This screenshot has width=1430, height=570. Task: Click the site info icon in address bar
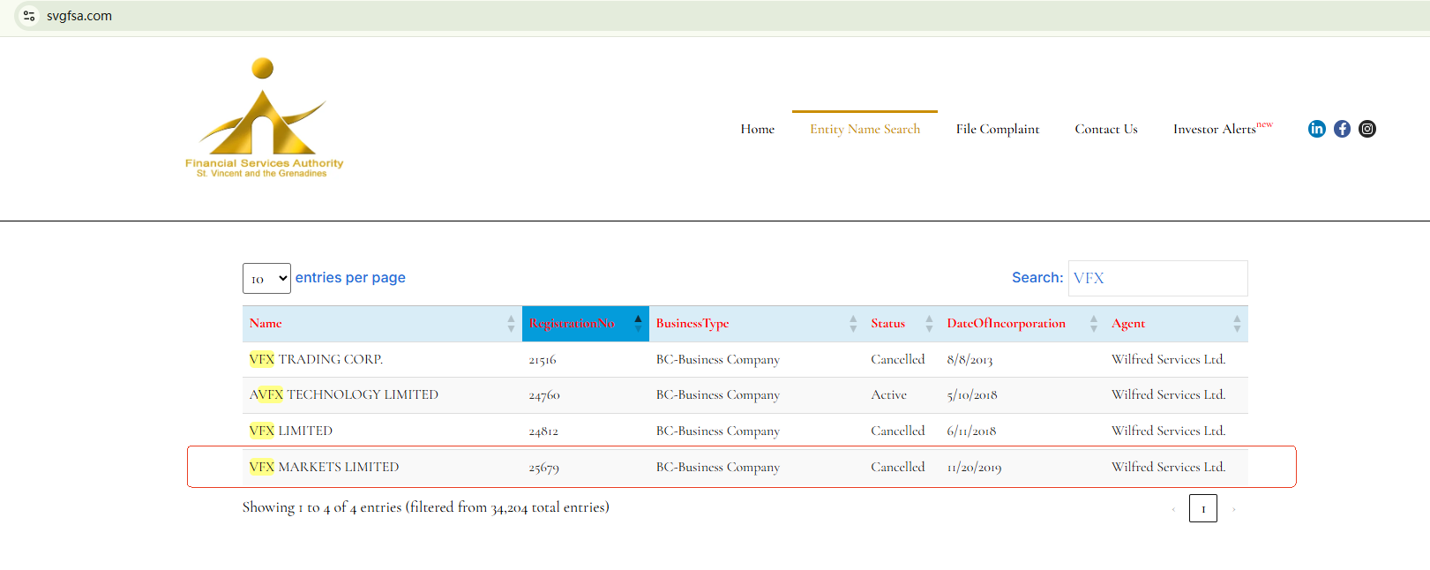(x=29, y=16)
